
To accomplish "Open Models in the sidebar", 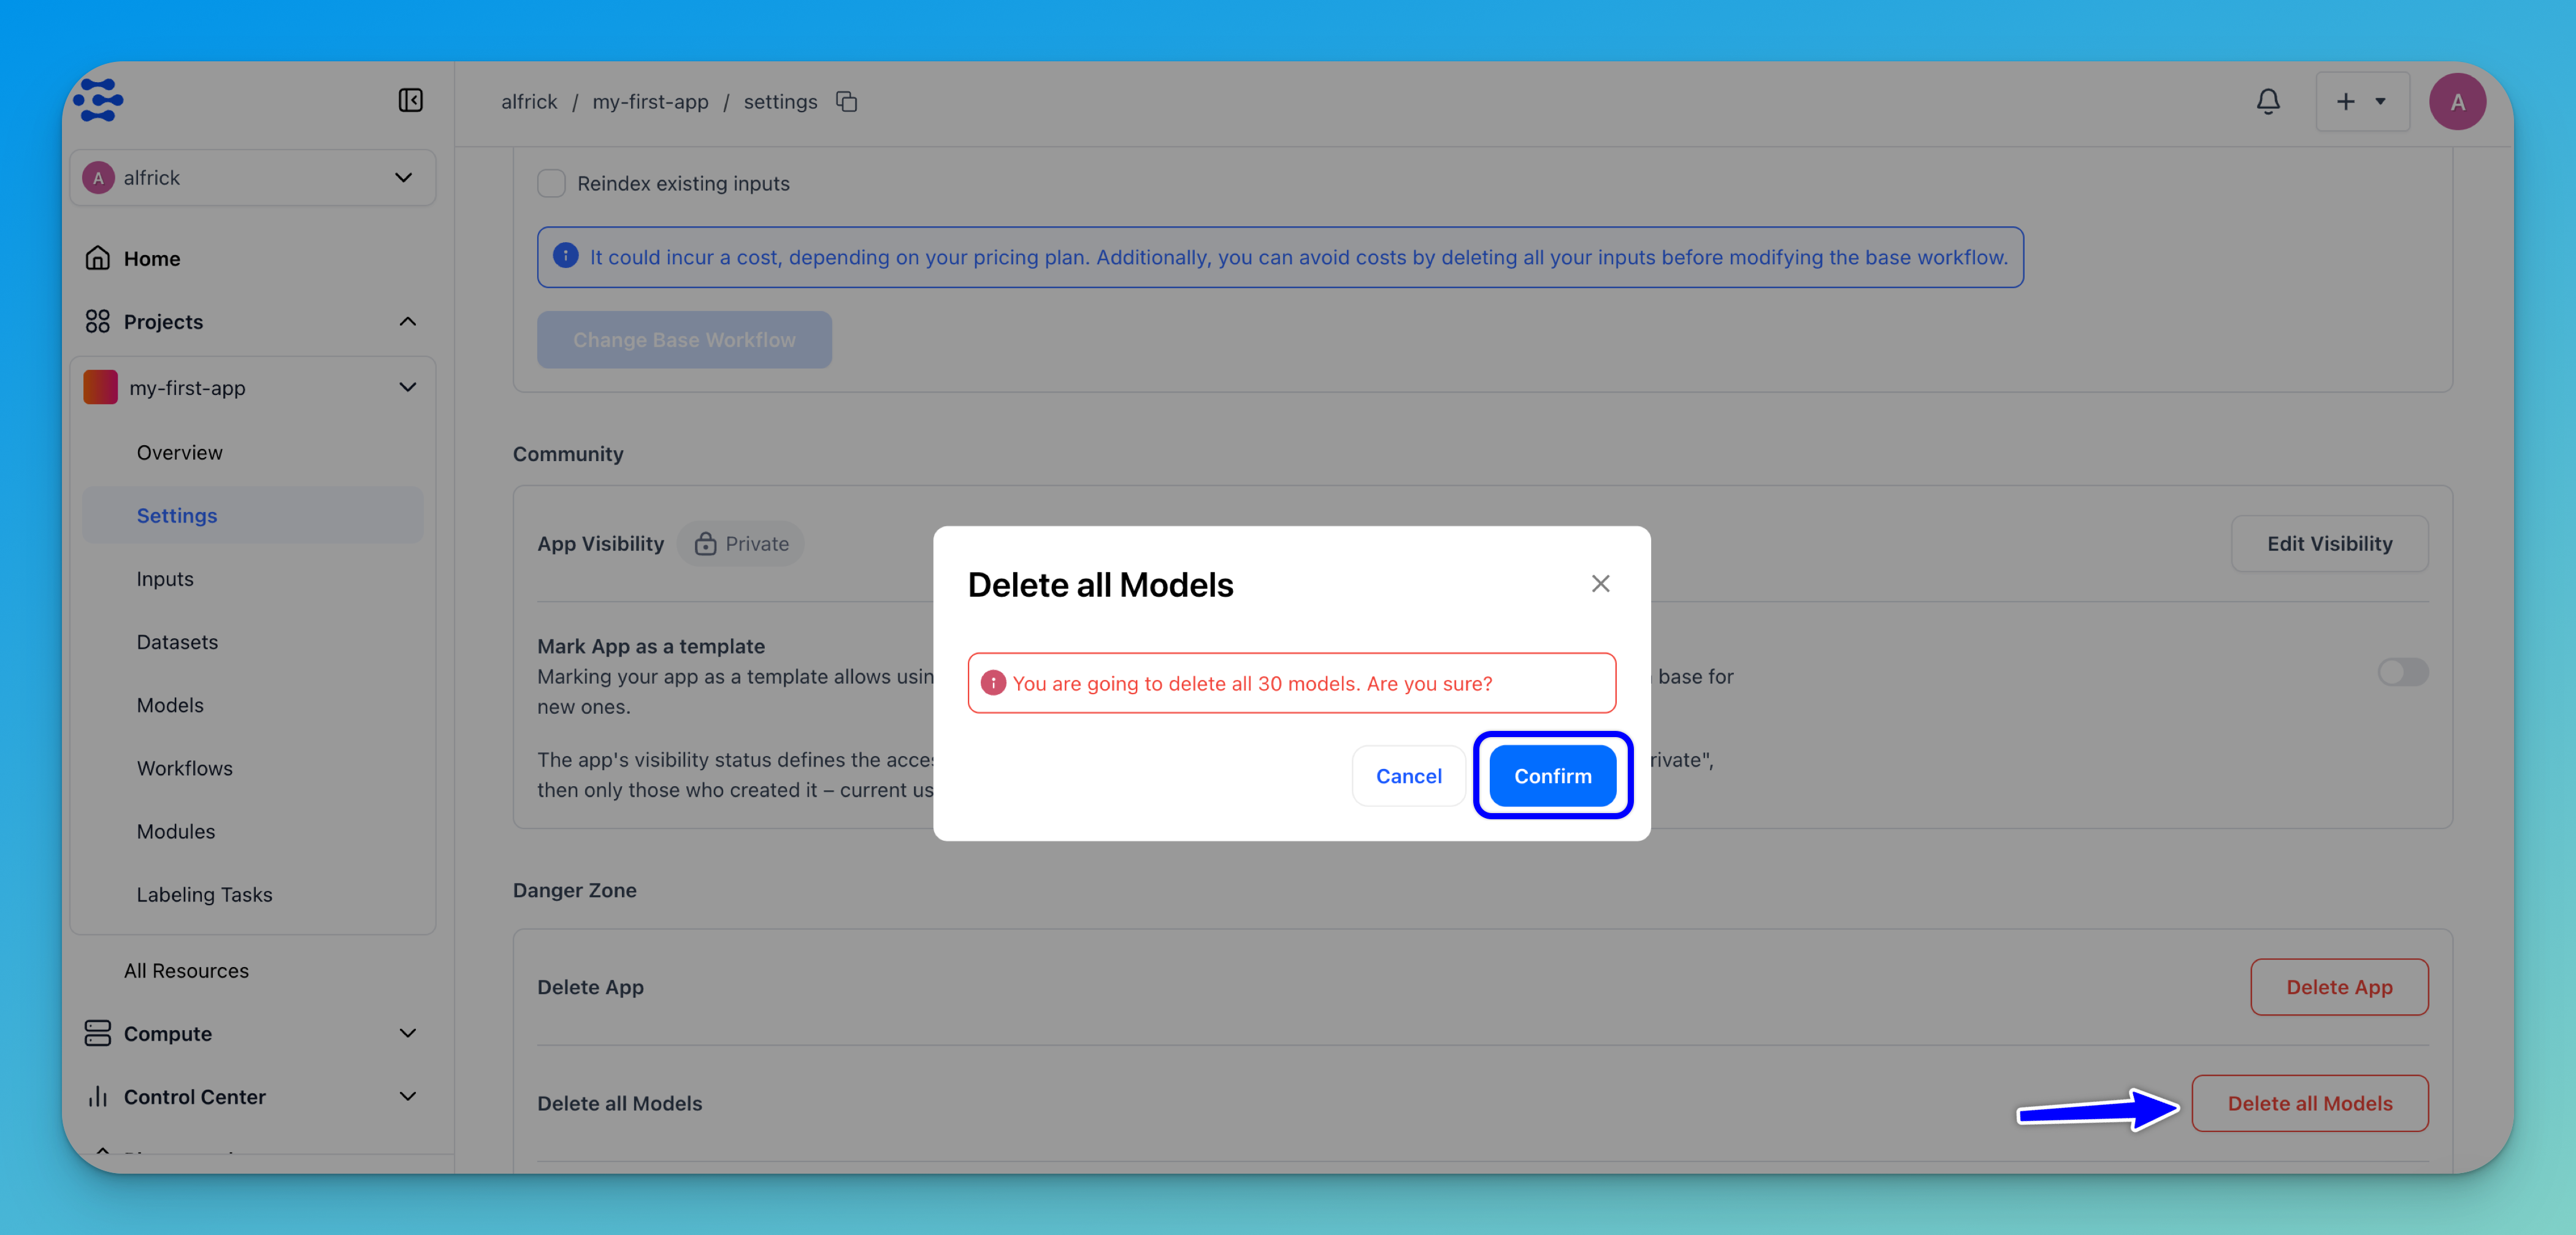I will pyautogui.click(x=170, y=705).
